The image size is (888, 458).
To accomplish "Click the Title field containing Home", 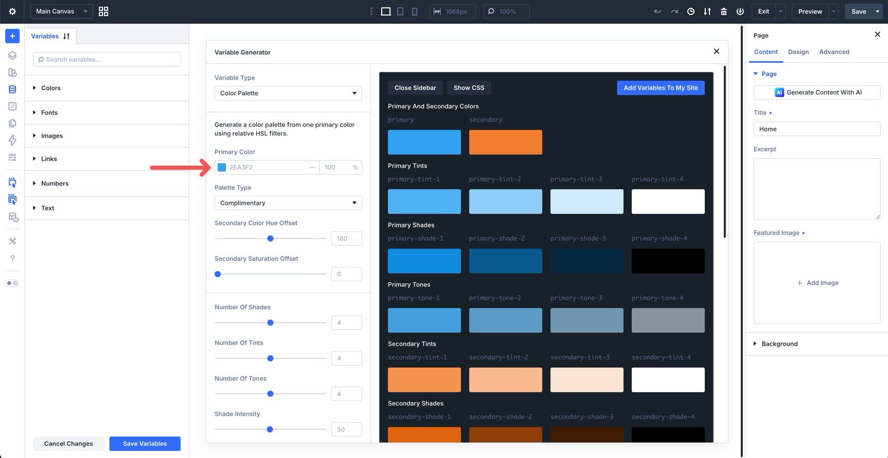I will (817, 129).
